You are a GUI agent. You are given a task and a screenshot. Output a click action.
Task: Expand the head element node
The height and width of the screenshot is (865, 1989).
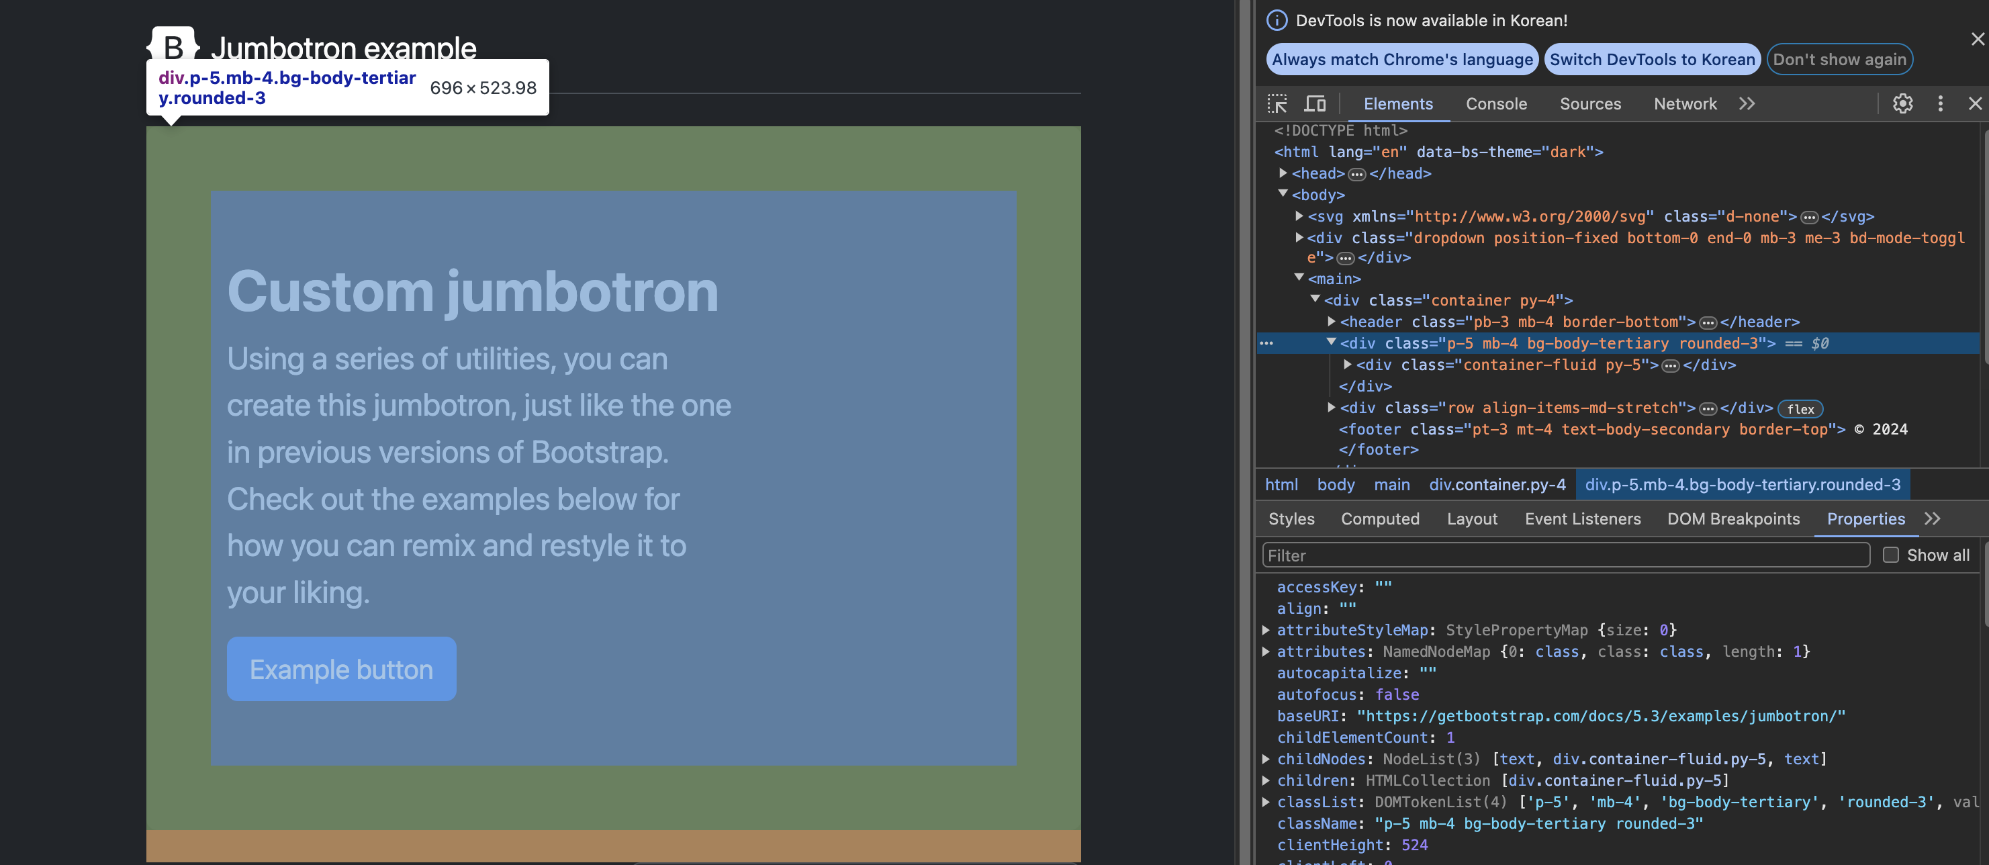tap(1283, 173)
